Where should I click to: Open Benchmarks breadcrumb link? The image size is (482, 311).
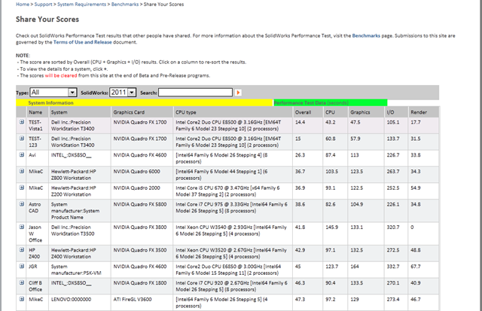point(125,5)
